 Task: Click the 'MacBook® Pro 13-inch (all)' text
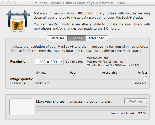(x=106, y=62)
